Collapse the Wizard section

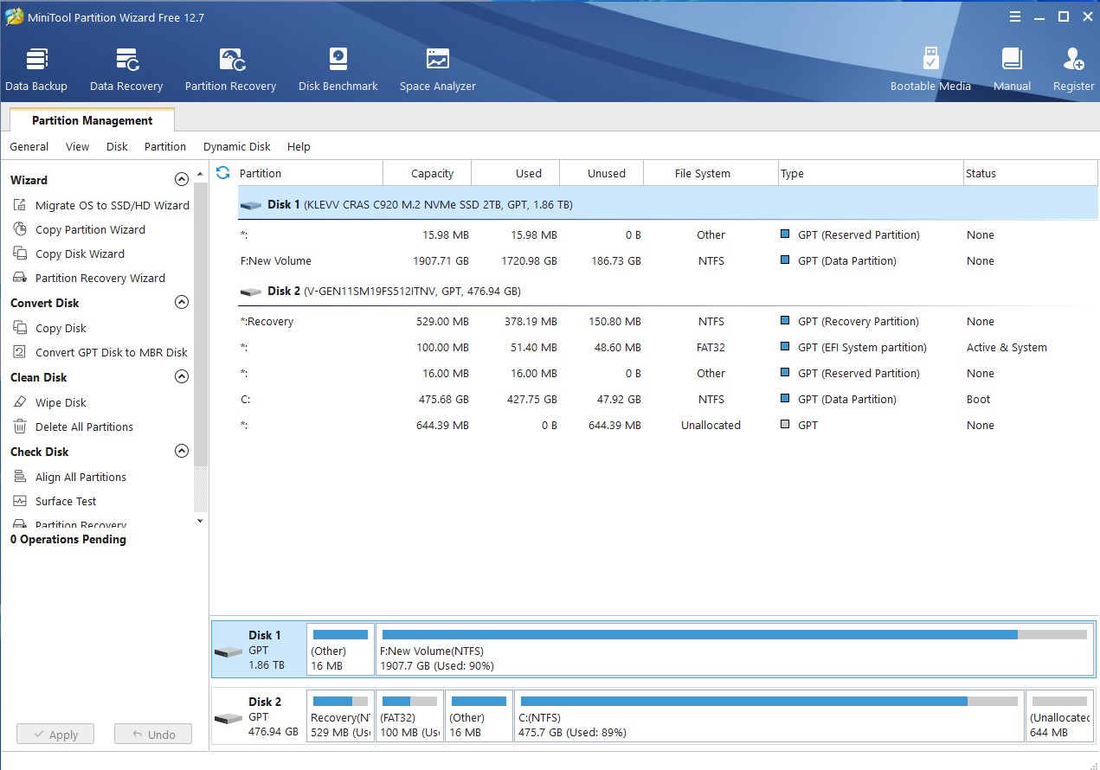(x=182, y=180)
